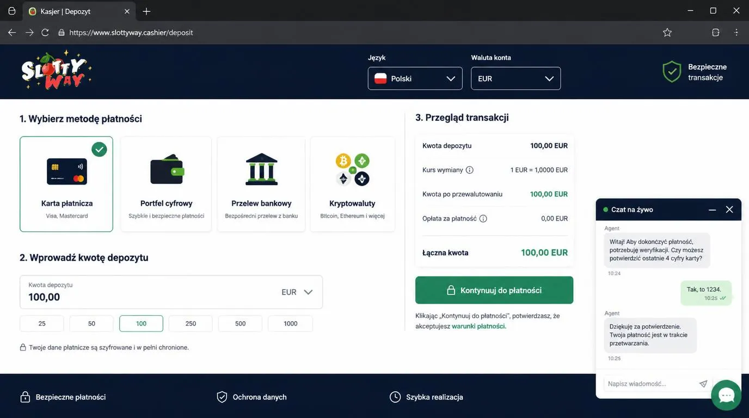749x418 pixels.
Task: Pick the 500 preset amount
Action: point(240,323)
